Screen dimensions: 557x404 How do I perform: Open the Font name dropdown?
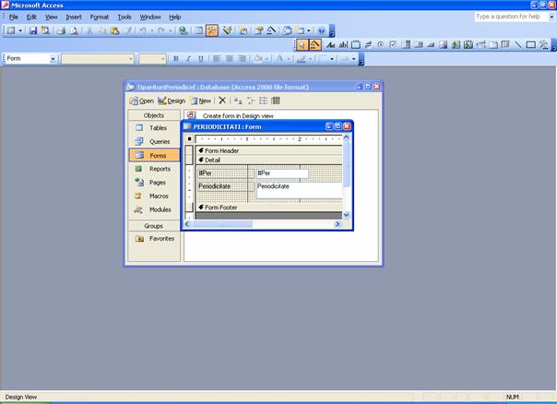[129, 59]
